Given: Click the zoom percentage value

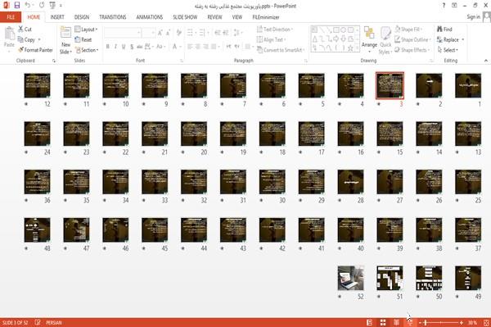Looking at the screenshot, I should 472,323.
